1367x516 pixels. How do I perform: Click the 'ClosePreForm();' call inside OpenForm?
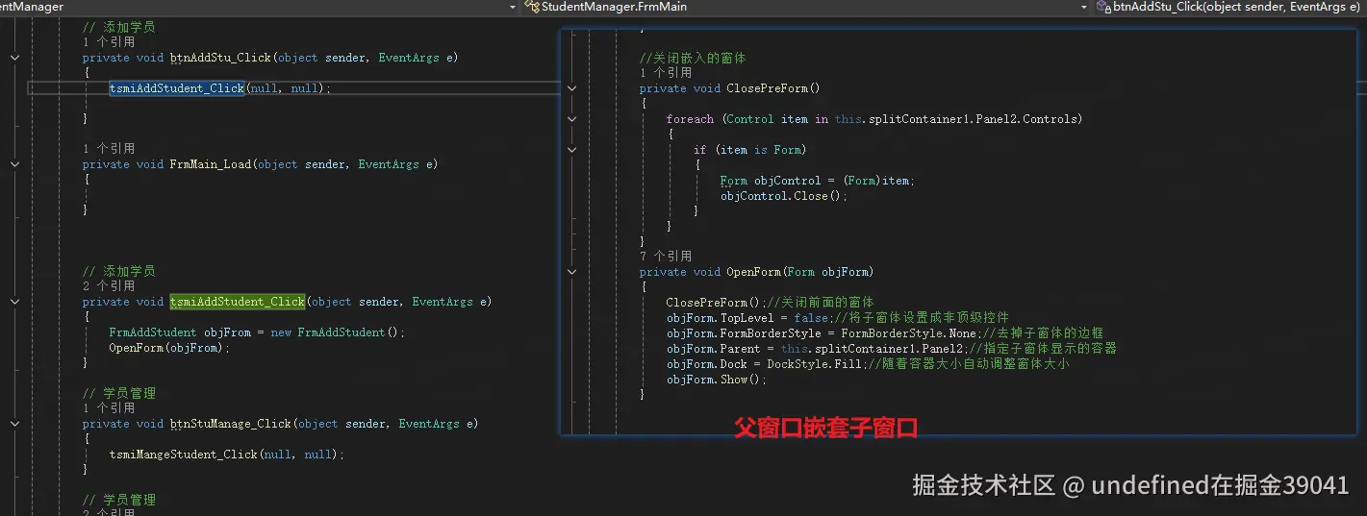click(x=716, y=303)
